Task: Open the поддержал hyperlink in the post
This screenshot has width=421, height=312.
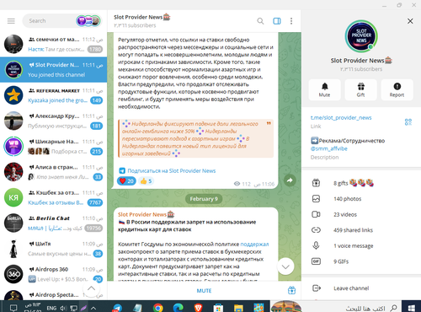Action: click(254, 244)
